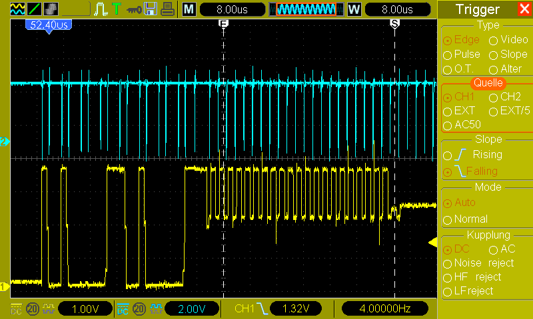Select LF reject coupling
This screenshot has height=319, width=533.
(x=468, y=291)
